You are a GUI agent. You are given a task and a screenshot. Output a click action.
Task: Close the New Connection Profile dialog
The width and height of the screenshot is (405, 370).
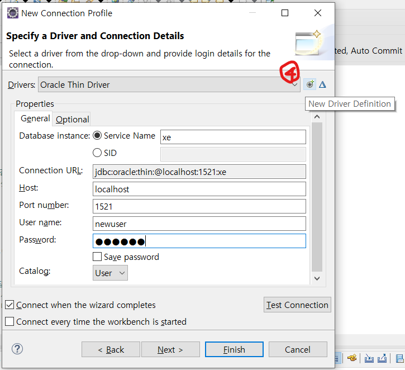(x=318, y=13)
